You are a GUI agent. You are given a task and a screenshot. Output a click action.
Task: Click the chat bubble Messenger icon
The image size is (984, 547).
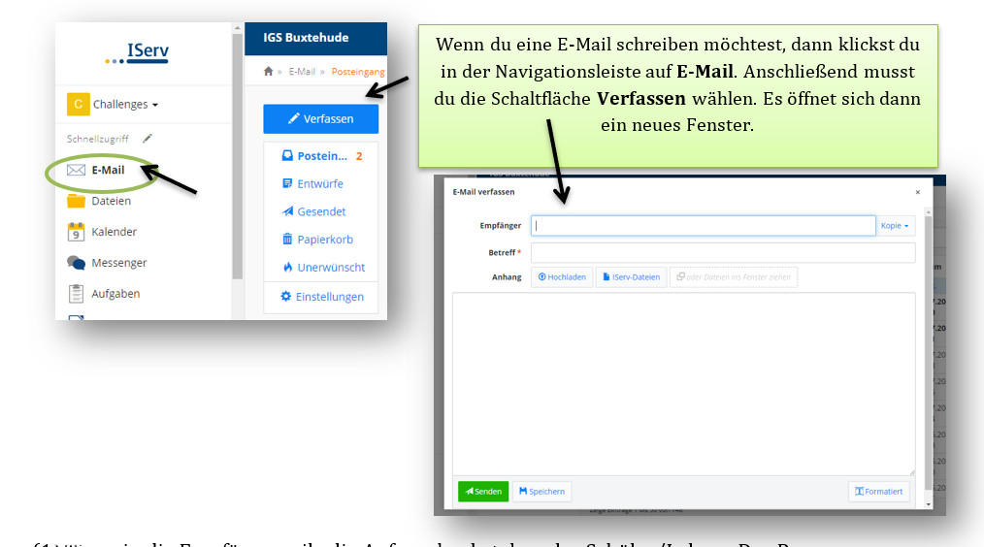(x=76, y=262)
